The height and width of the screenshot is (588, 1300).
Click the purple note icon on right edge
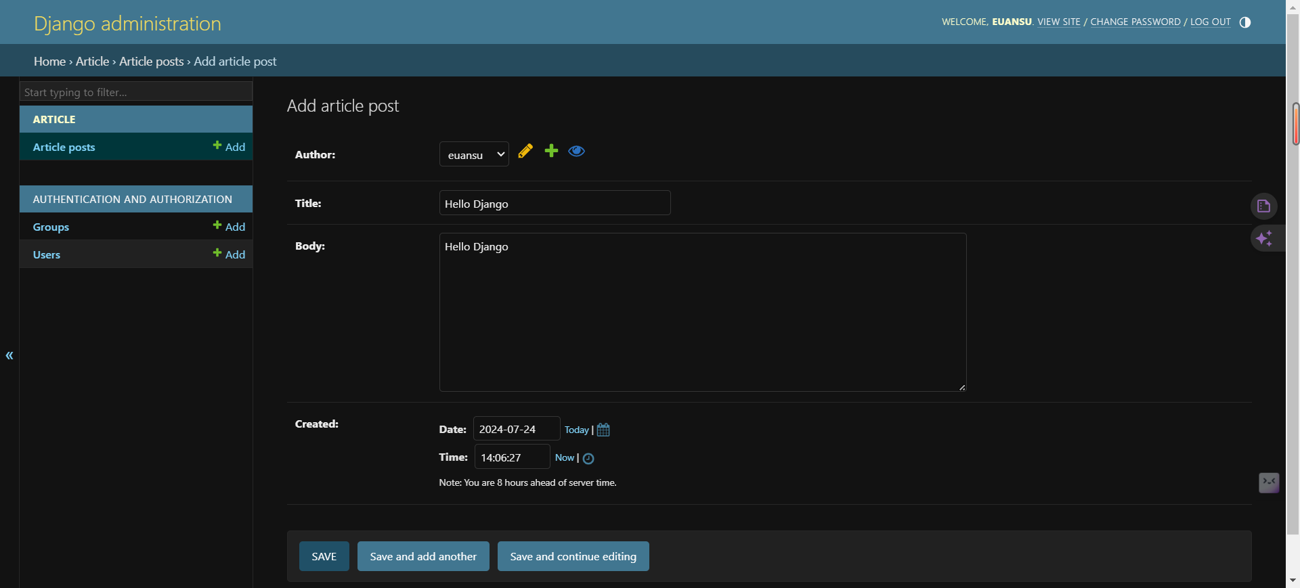coord(1263,206)
